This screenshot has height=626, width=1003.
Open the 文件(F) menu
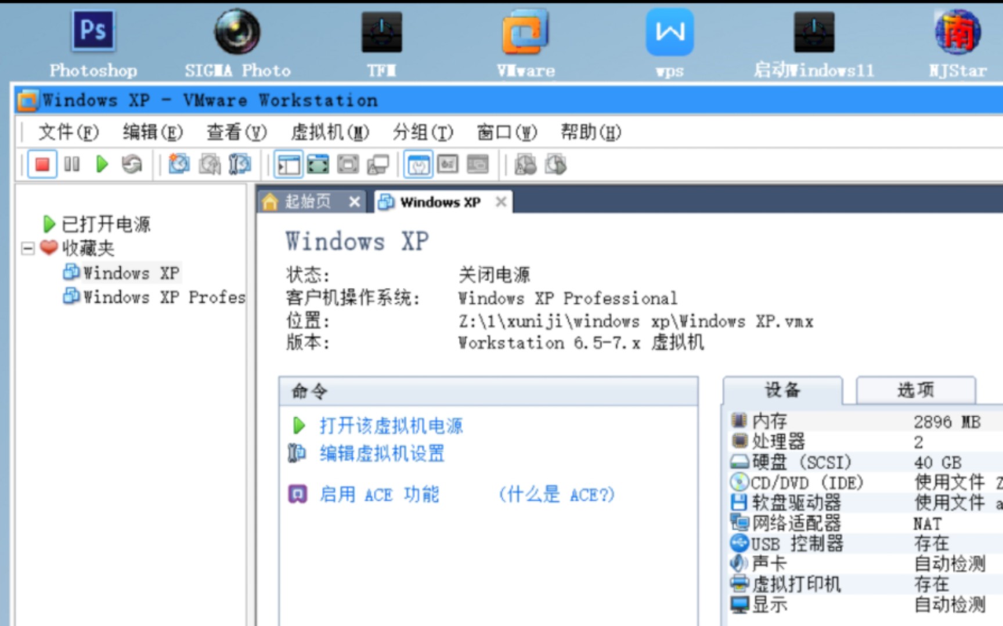pos(68,133)
